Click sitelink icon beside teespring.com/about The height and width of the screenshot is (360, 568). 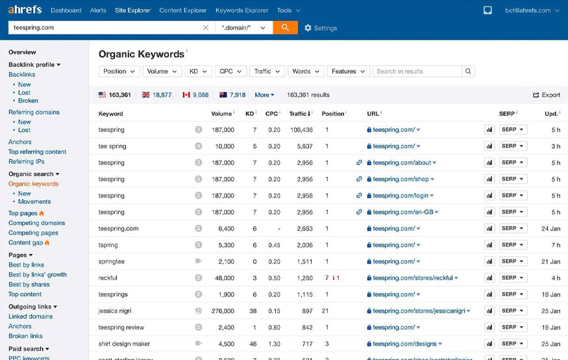point(359,162)
